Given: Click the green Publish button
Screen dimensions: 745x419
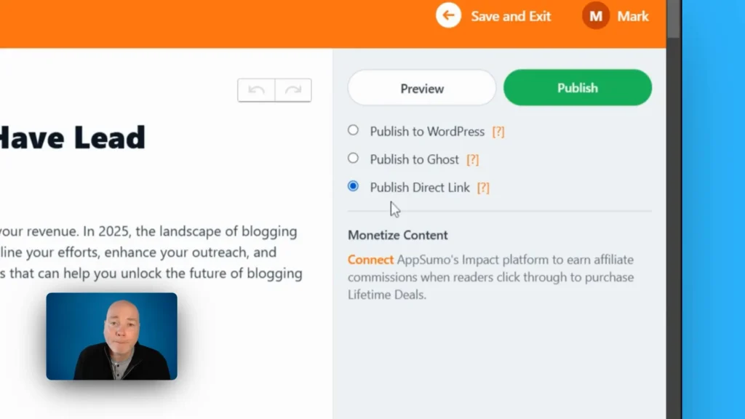Looking at the screenshot, I should 578,88.
